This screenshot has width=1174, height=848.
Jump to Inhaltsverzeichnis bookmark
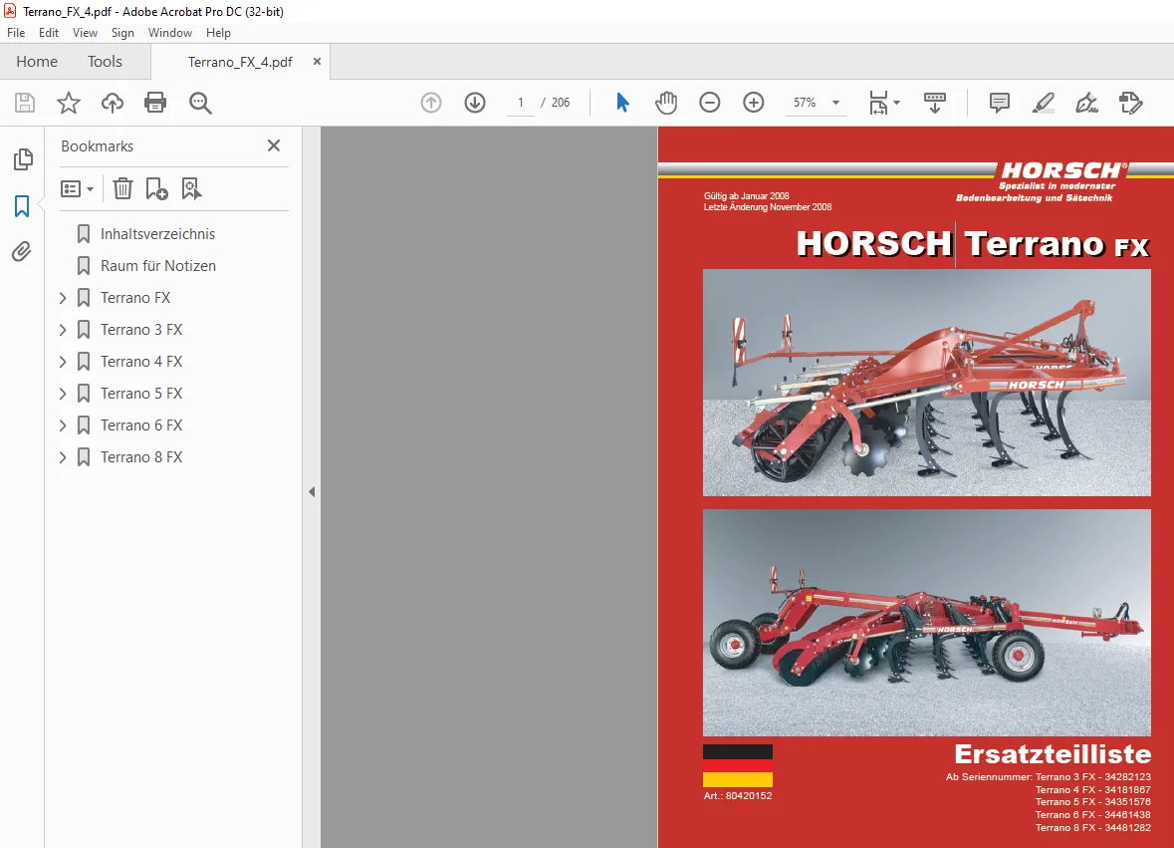pyautogui.click(x=157, y=234)
